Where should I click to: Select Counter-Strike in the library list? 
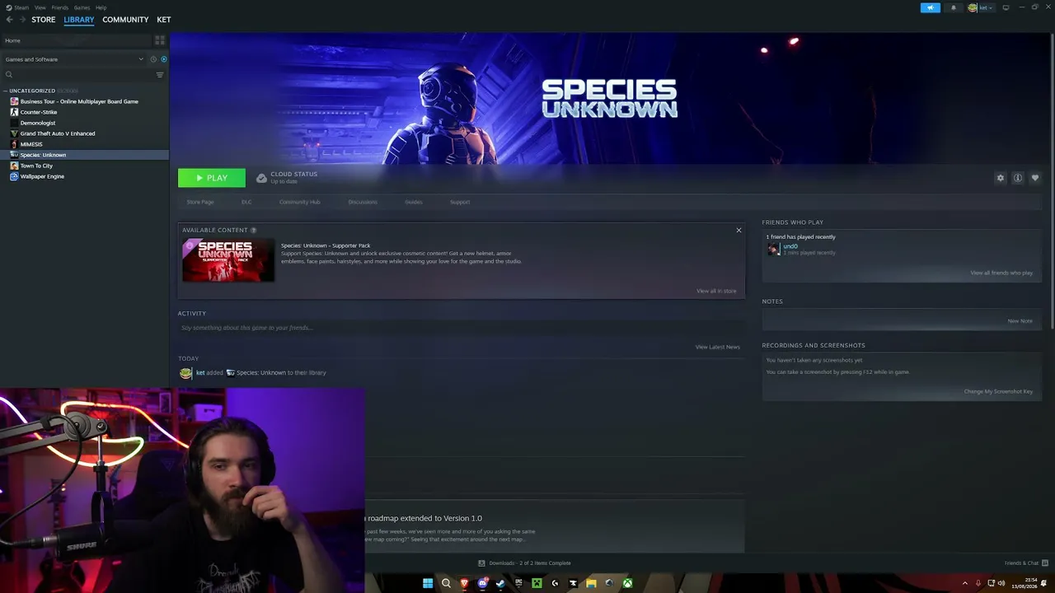[39, 112]
